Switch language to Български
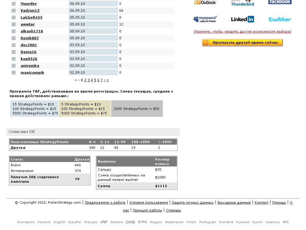Screen dimensions: 306x230 (x=26, y=222)
